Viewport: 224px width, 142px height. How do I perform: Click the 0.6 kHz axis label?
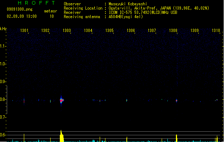3,135
